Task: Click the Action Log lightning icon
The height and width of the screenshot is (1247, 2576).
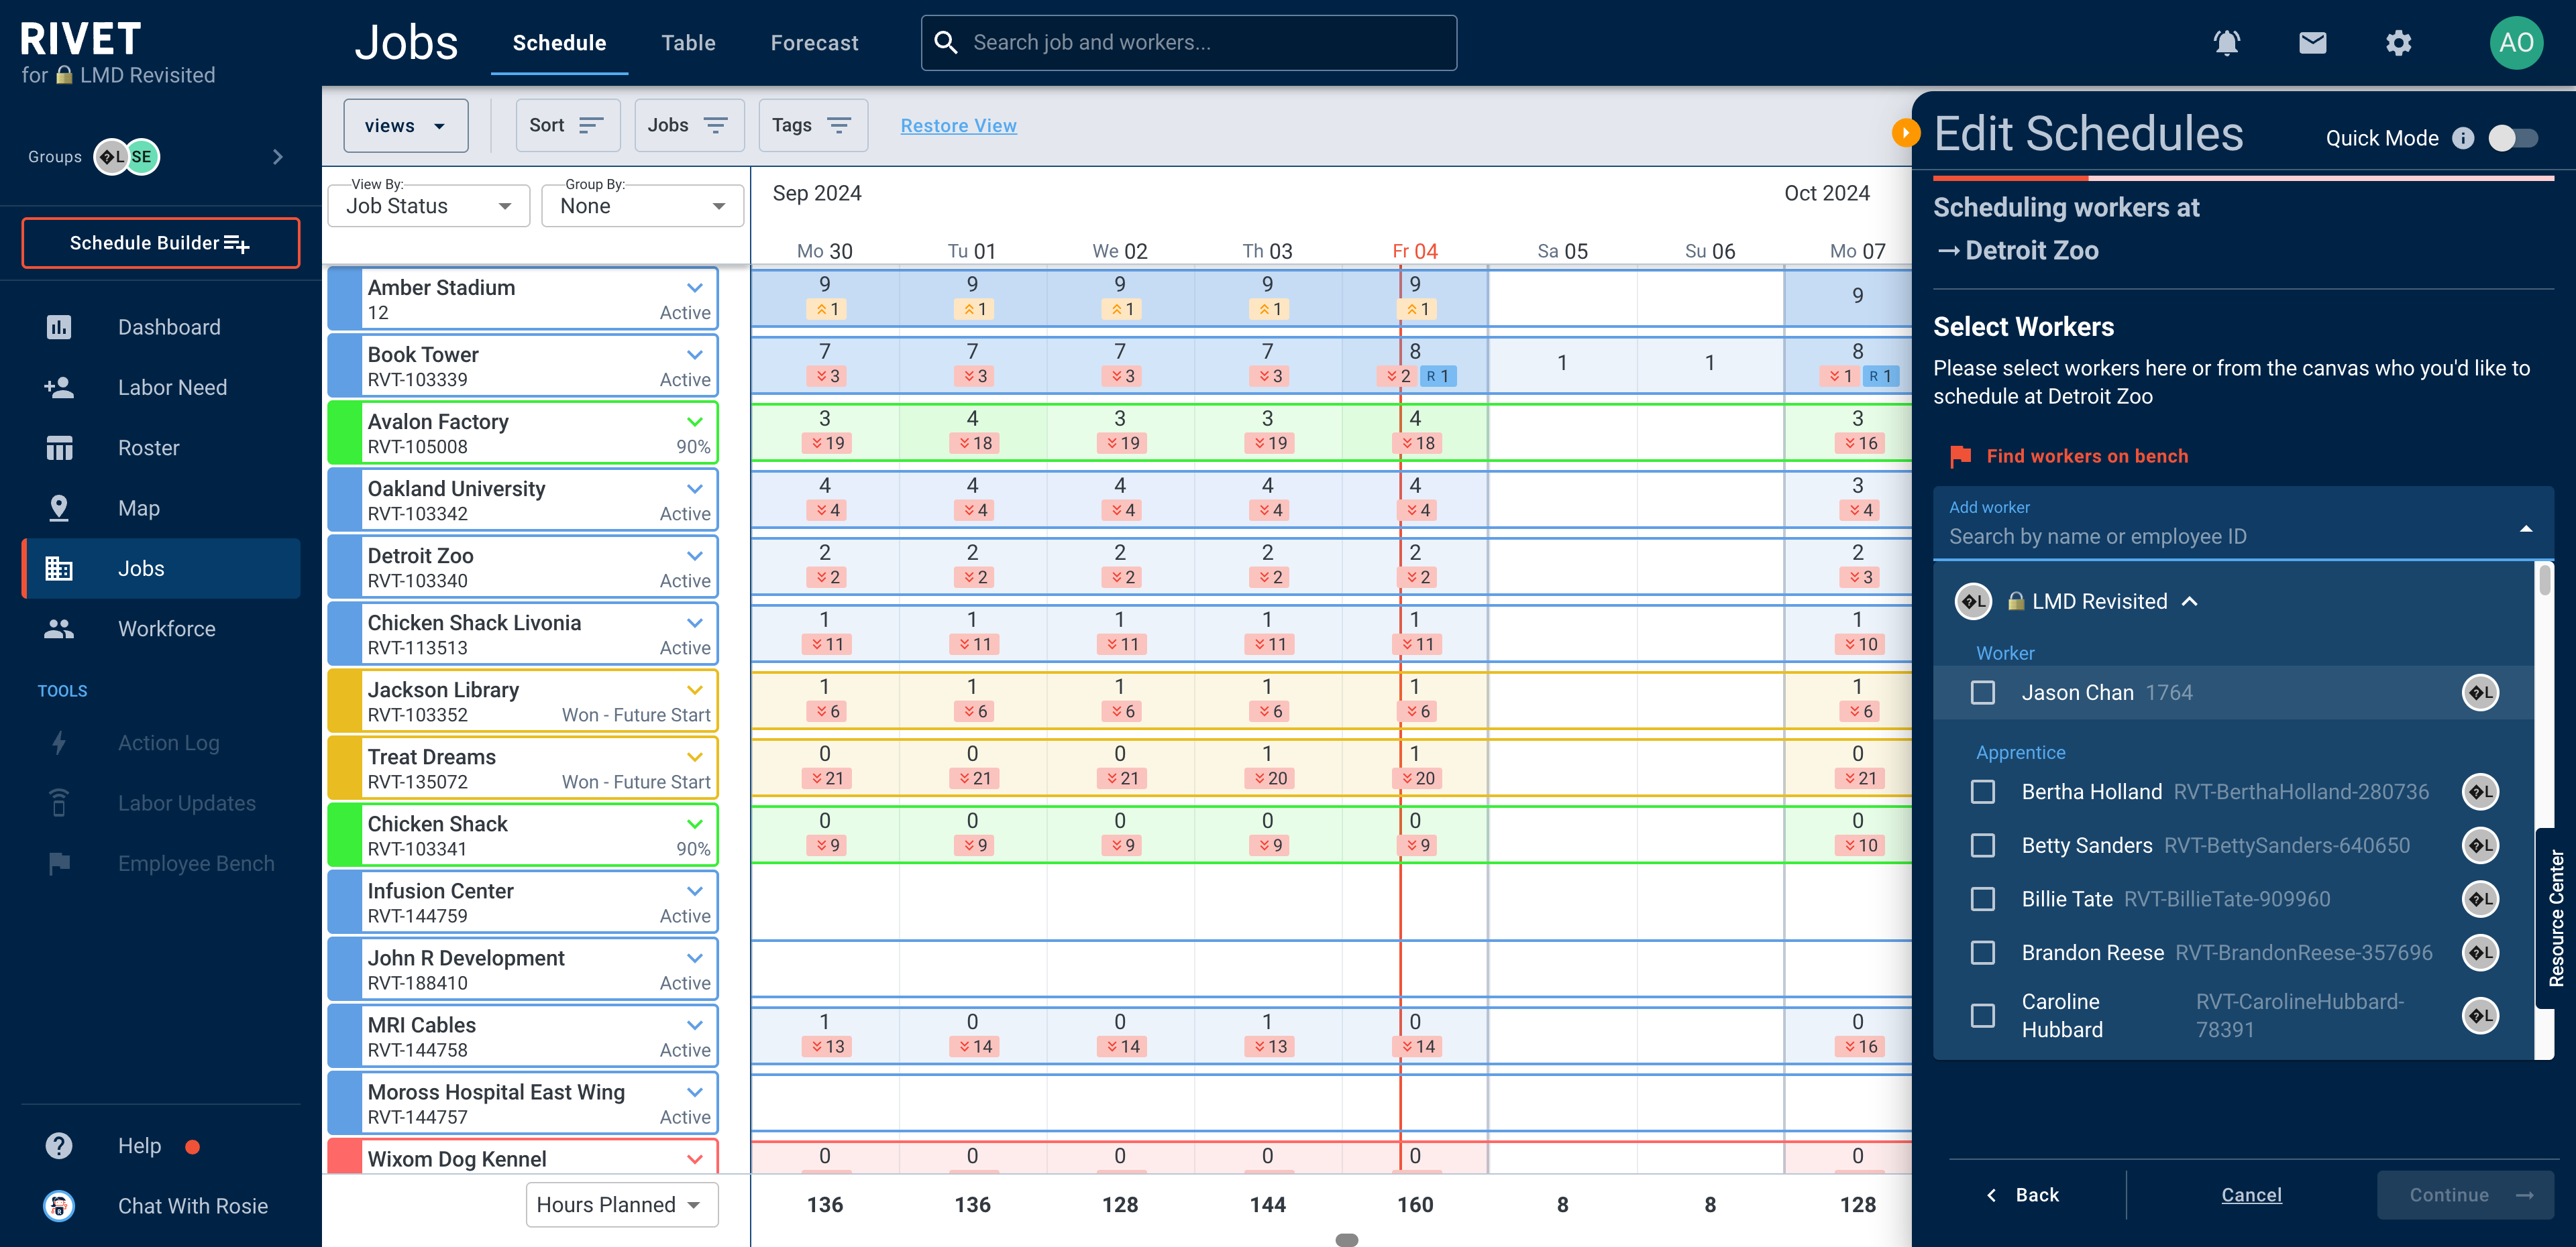Action: [x=59, y=742]
